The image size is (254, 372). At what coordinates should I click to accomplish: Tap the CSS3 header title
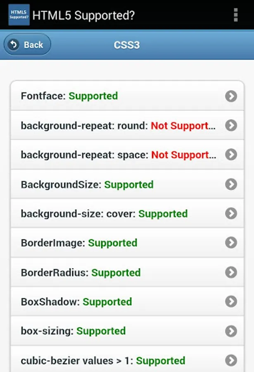click(127, 45)
